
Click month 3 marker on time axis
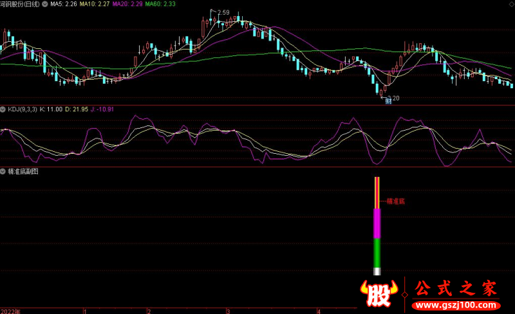point(228,311)
